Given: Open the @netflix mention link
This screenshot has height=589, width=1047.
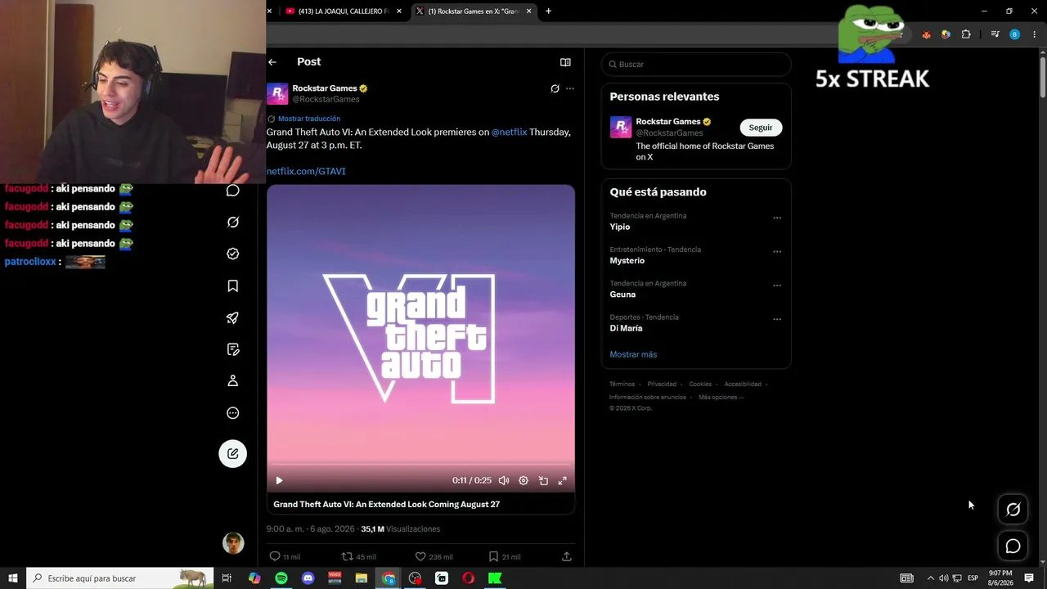Looking at the screenshot, I should coord(509,132).
